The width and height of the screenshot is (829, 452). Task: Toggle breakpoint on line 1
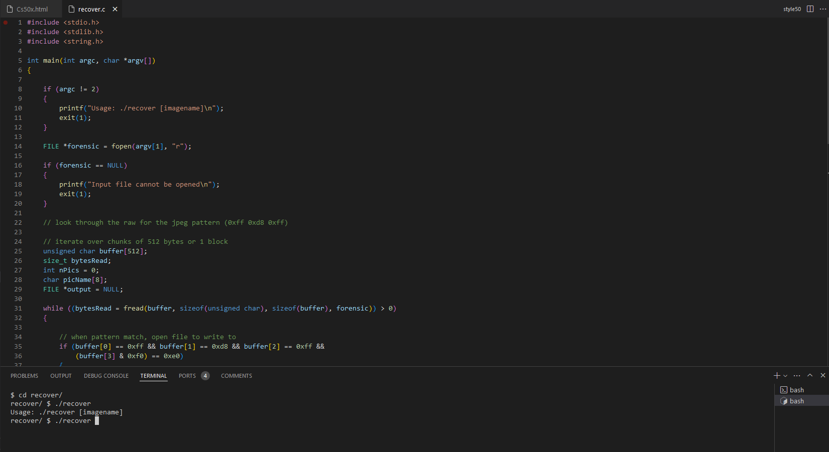click(6, 23)
